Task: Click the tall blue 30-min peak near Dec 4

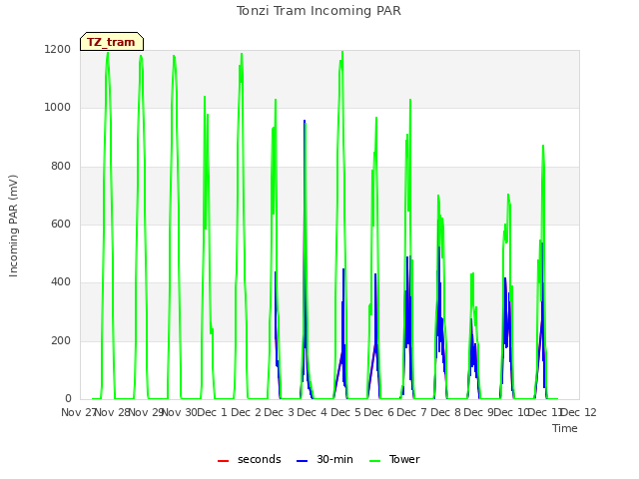Action: coord(305,122)
